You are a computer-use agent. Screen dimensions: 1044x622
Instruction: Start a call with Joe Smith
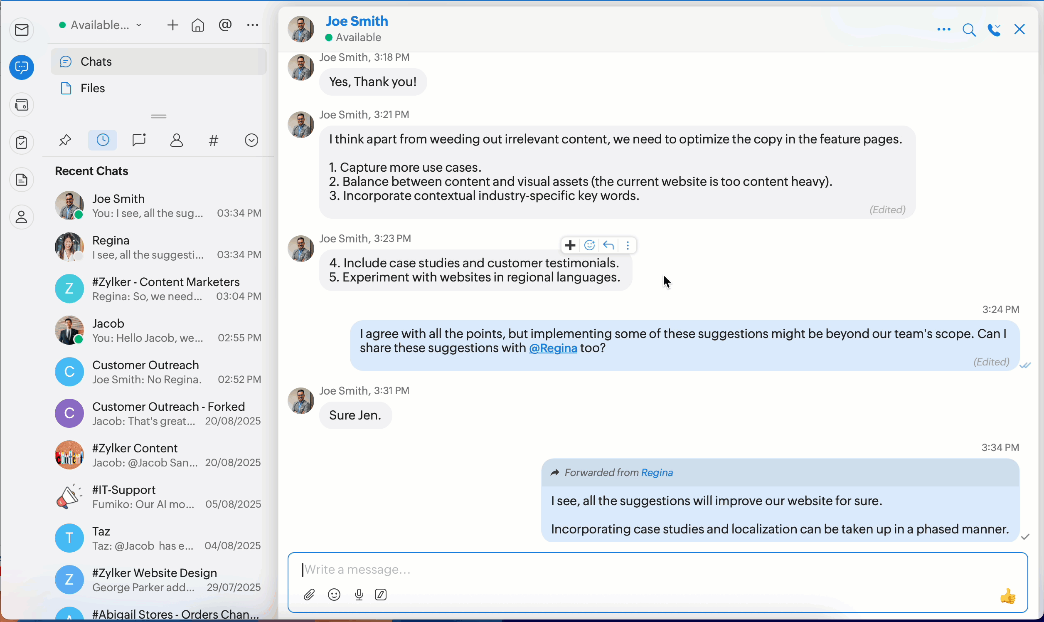[x=994, y=30]
